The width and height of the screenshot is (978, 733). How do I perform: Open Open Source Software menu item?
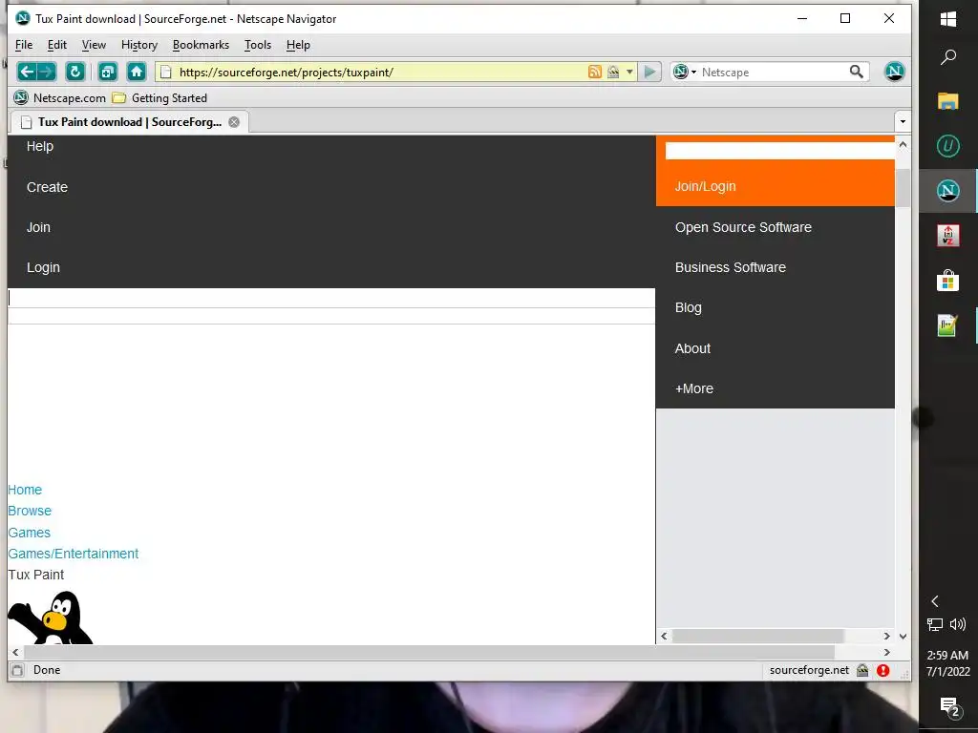tap(743, 227)
